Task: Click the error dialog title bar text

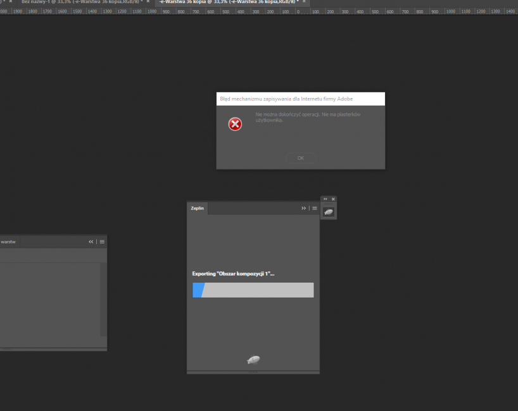Action: point(285,99)
